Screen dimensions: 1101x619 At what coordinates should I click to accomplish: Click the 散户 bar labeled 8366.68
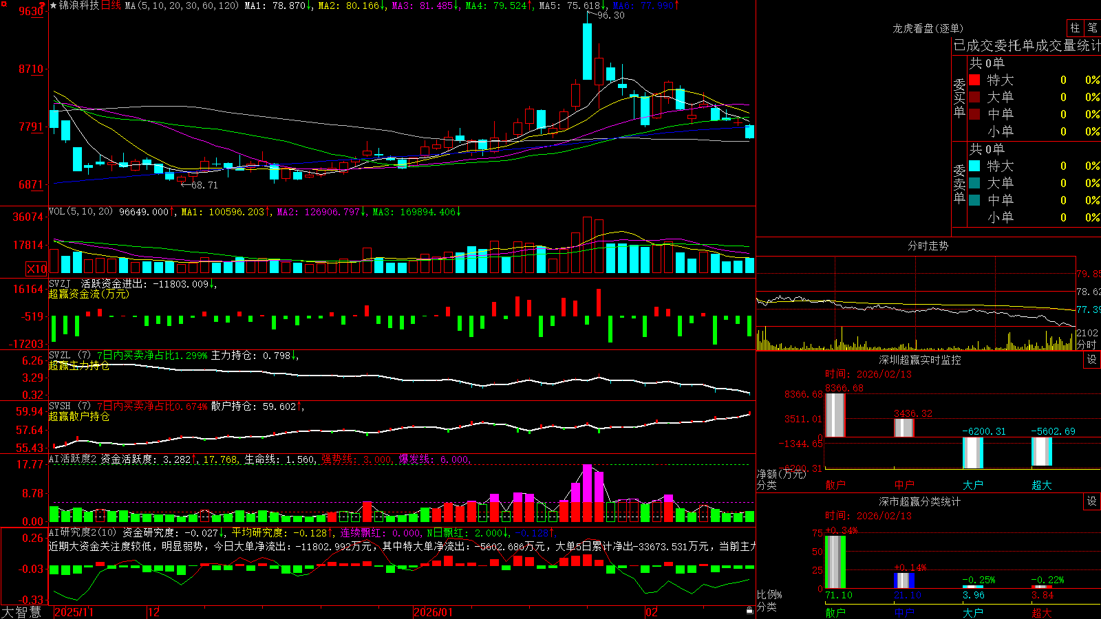point(835,415)
